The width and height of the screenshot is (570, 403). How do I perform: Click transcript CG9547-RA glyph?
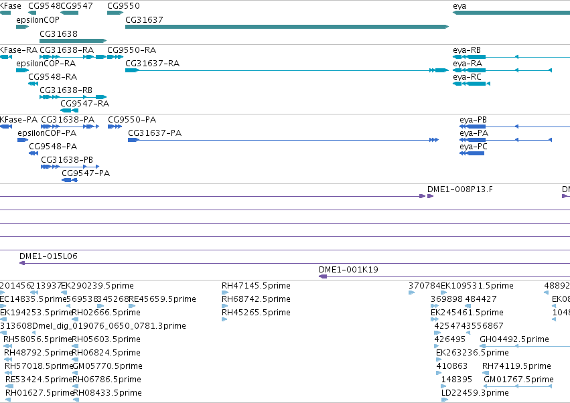pos(69,110)
